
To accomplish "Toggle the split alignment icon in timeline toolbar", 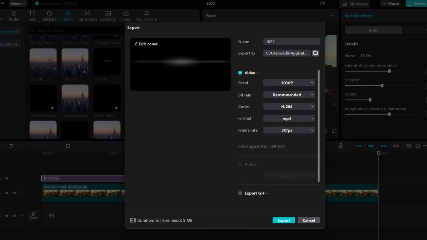I will (396, 146).
